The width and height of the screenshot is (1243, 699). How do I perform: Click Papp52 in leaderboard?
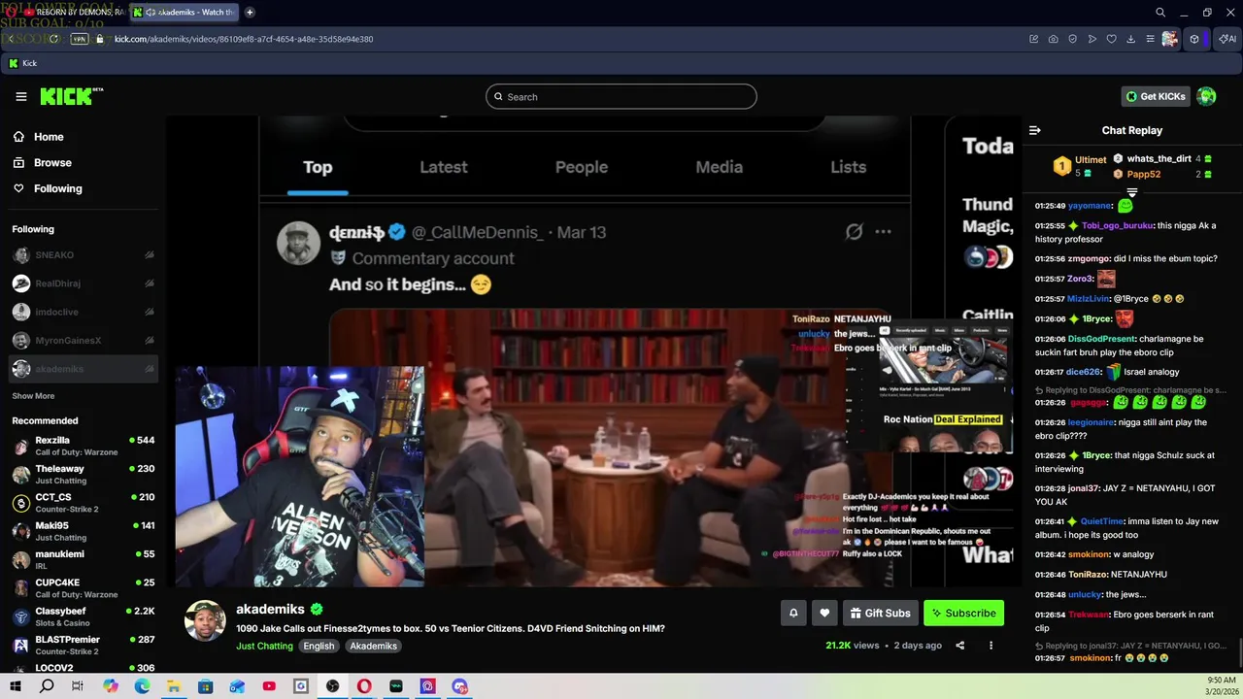[x=1144, y=174]
